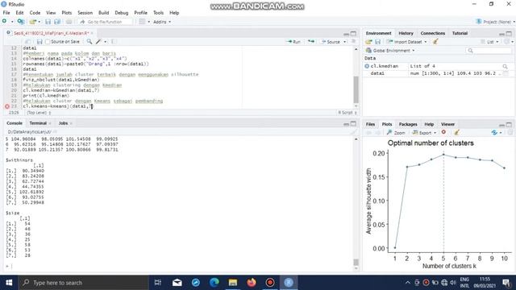
Task: Open Firefox from the taskbar
Action: click(x=252, y=283)
